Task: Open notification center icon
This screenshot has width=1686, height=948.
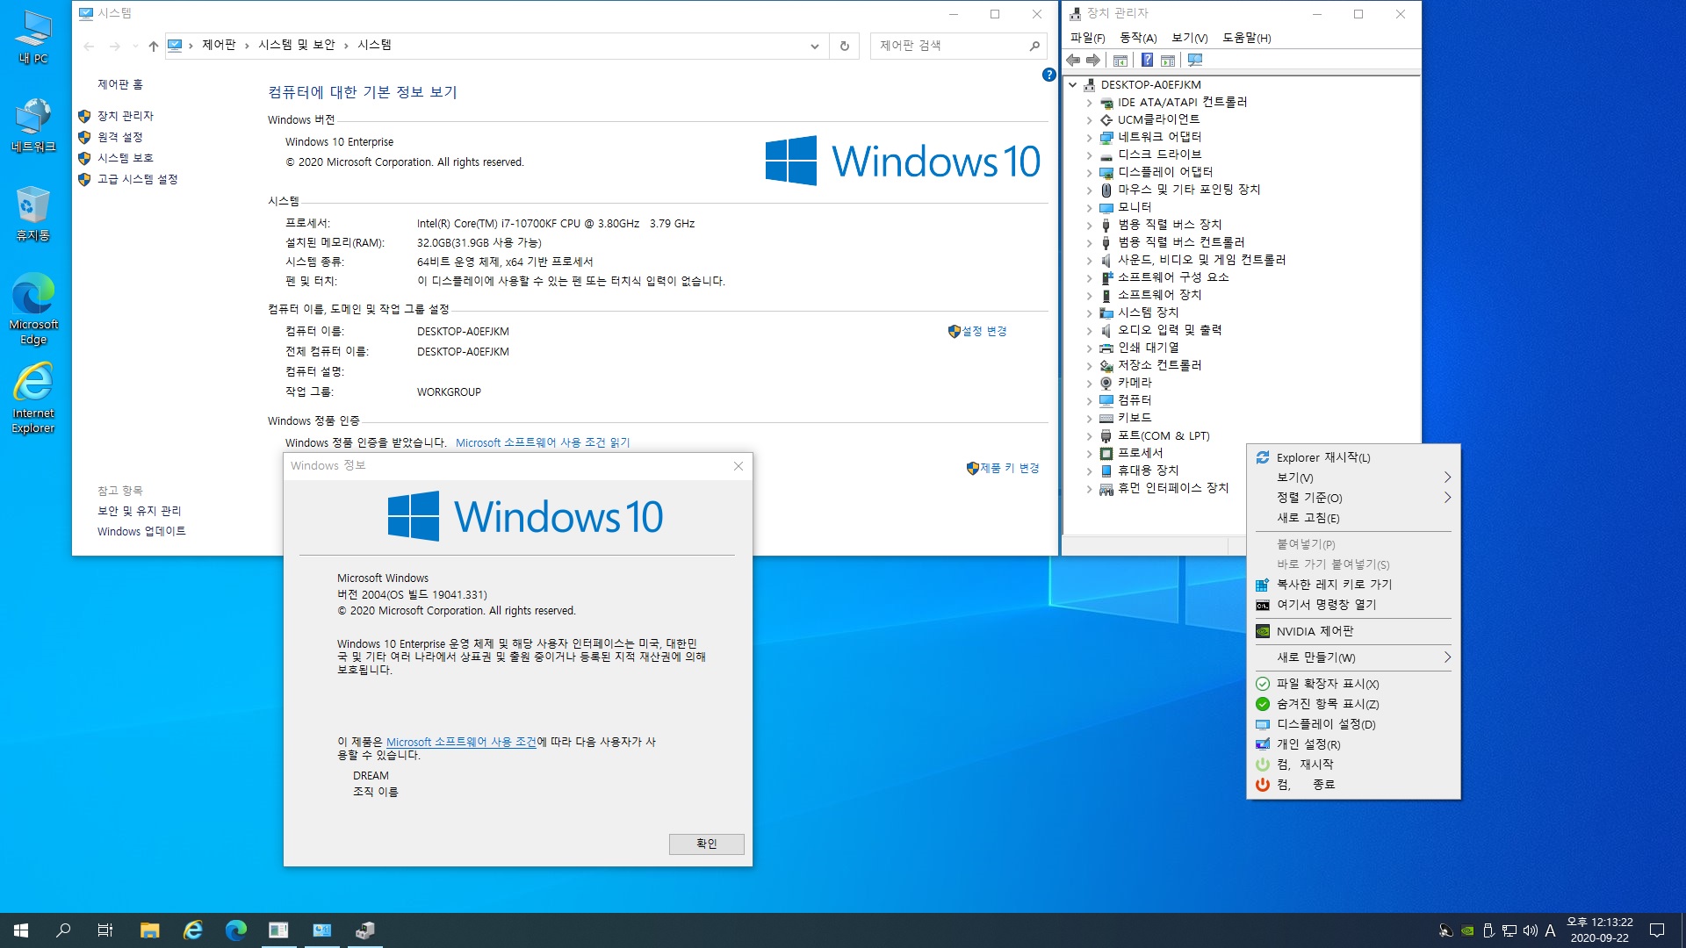Action: (x=1657, y=930)
